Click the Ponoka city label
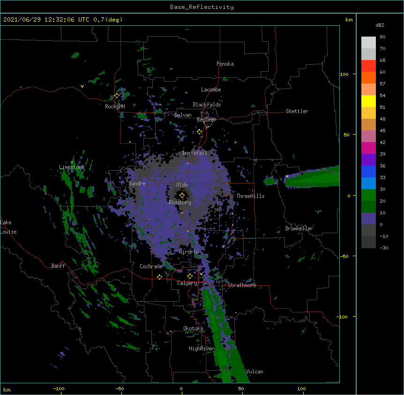 (225, 64)
